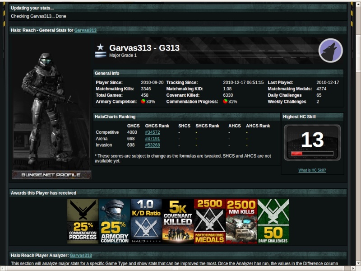
Task: Click the 'Checking Garvas313... Done' status text
Action: coord(38,16)
